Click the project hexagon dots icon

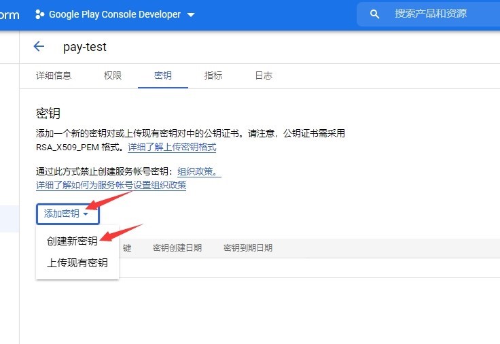[x=39, y=14]
